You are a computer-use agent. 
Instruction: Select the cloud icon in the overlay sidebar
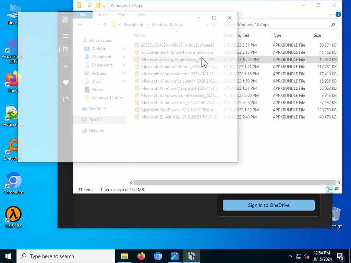(66, 66)
